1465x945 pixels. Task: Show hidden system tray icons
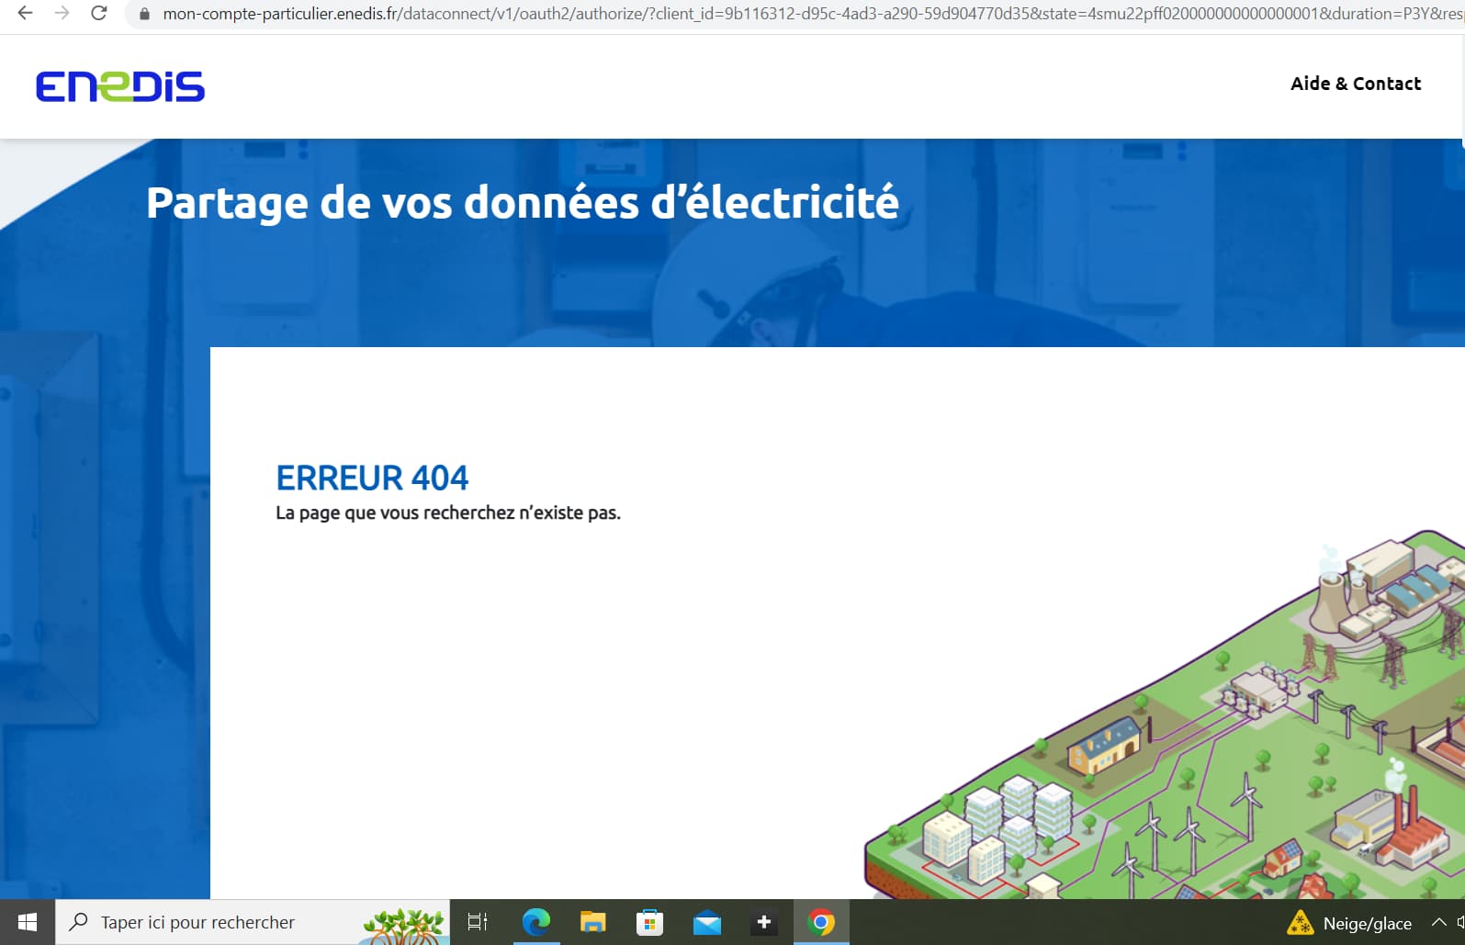click(1438, 922)
